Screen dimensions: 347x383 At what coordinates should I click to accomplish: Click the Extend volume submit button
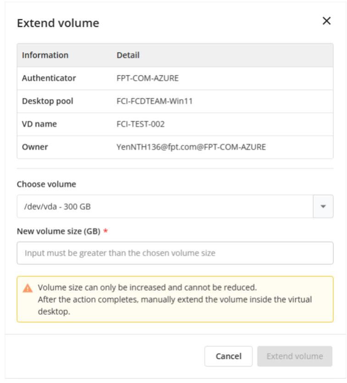294,356
